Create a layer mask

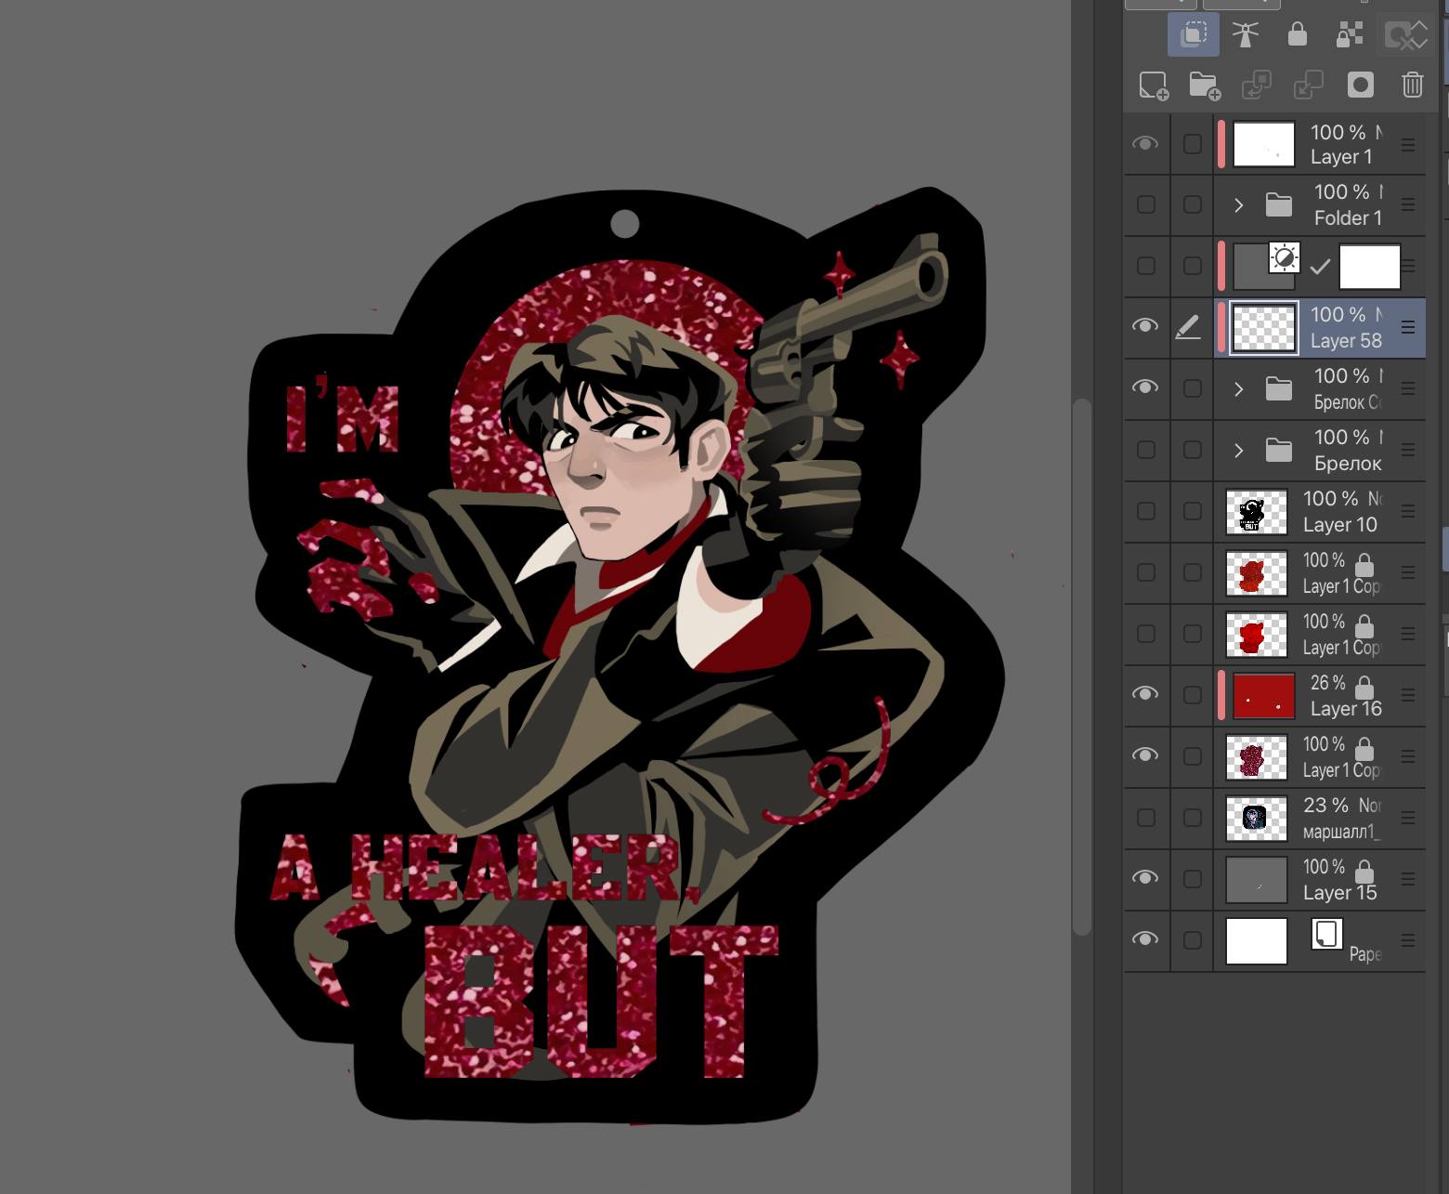coord(1361,85)
